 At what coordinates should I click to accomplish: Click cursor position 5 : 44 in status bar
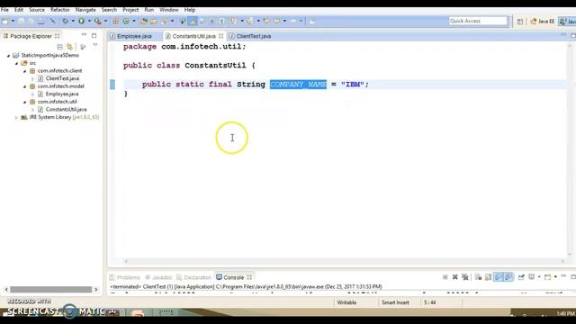pos(430,302)
